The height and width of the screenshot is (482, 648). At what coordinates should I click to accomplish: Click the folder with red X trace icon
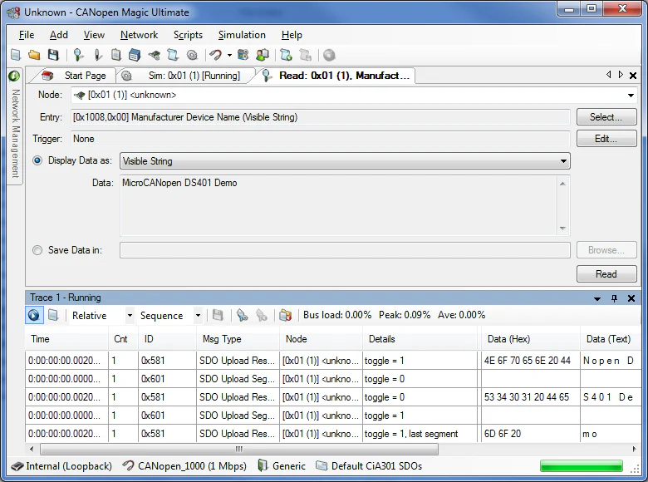pyautogui.click(x=285, y=316)
